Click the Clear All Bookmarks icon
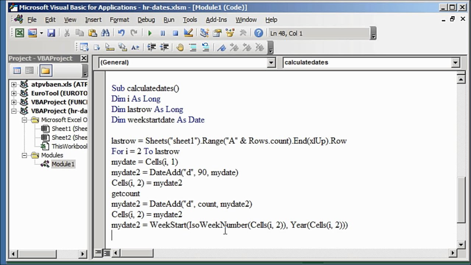 [x=260, y=47]
